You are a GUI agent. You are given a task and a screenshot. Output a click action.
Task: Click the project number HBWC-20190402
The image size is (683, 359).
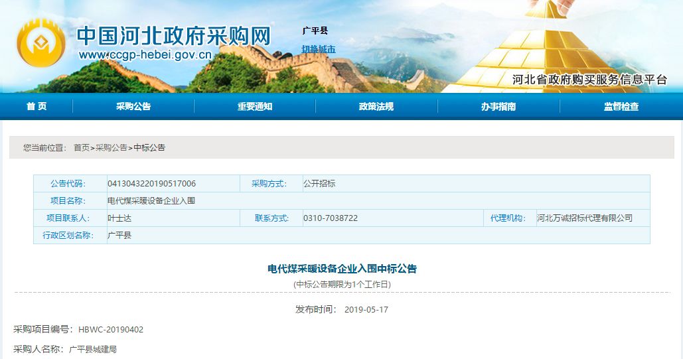click(x=111, y=330)
